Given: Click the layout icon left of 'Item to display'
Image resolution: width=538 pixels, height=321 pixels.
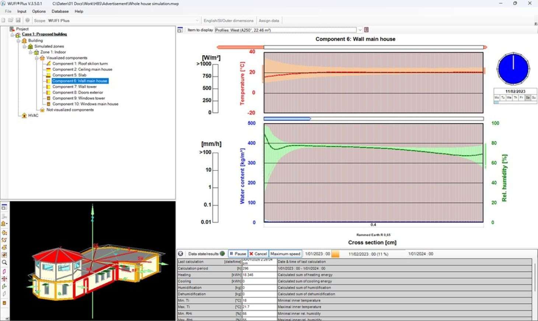Looking at the screenshot, I should (180, 30).
